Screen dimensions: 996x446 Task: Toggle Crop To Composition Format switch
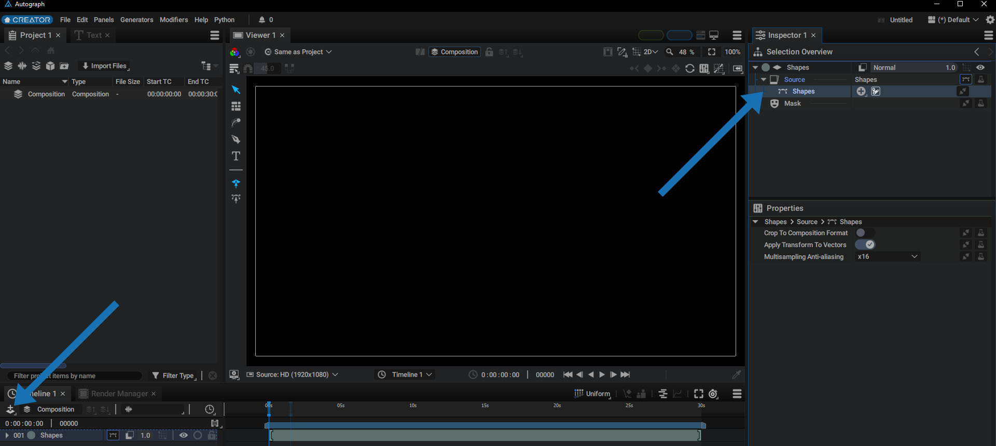865,233
